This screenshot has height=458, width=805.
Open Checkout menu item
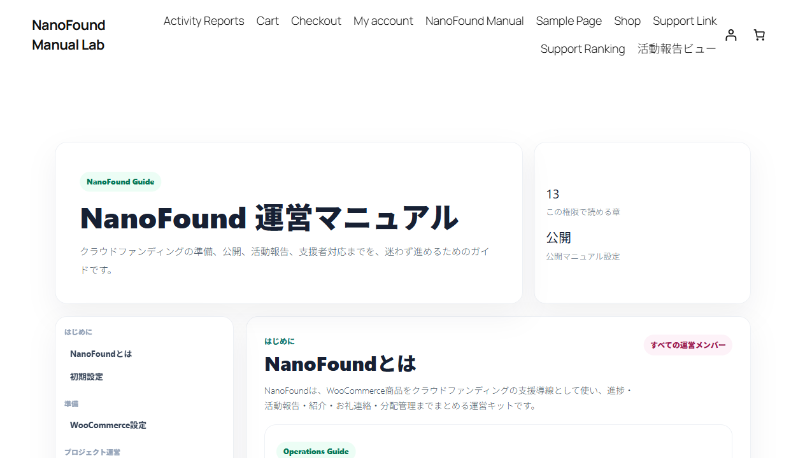(316, 21)
